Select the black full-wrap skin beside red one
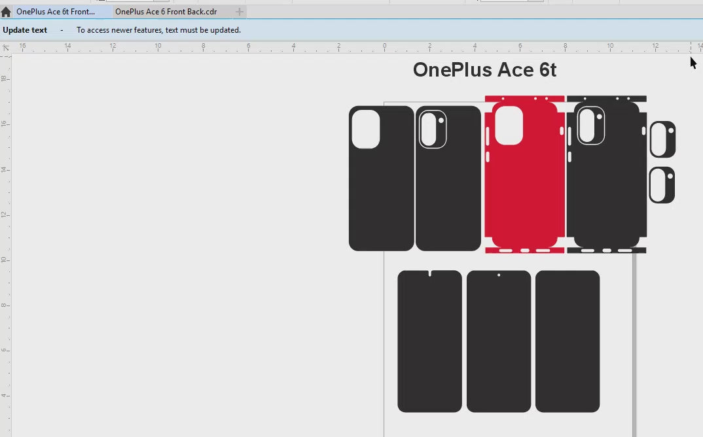Screen dimensions: 703x437 606,196
